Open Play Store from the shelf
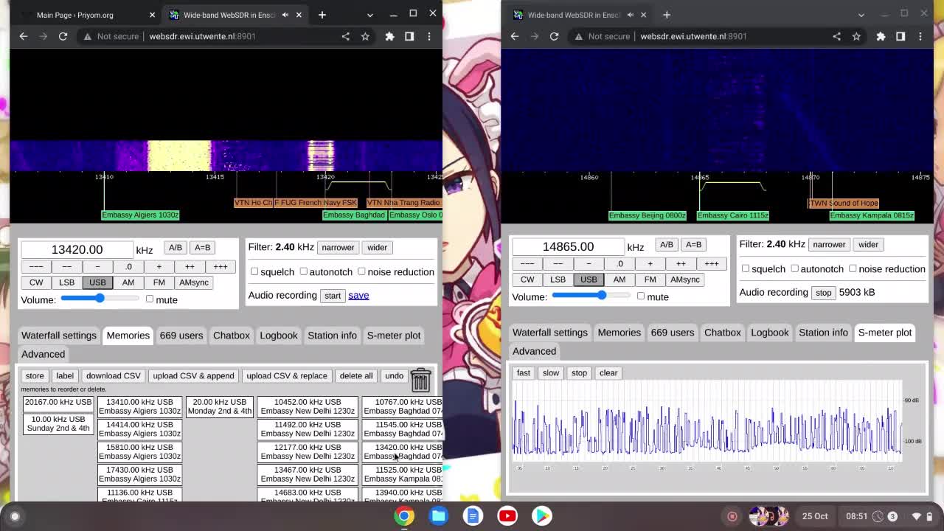Screen dimensions: 944x531 542,516
